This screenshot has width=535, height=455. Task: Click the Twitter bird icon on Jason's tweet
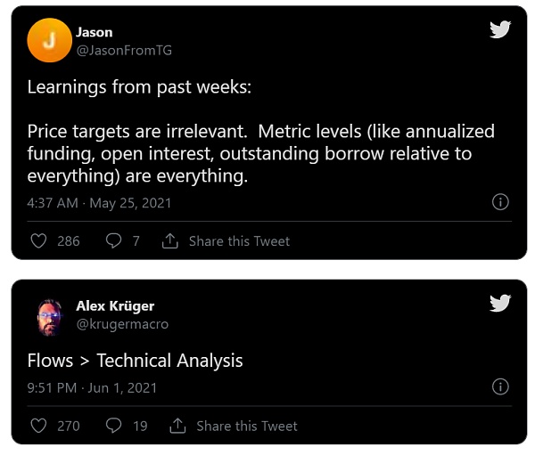click(500, 29)
